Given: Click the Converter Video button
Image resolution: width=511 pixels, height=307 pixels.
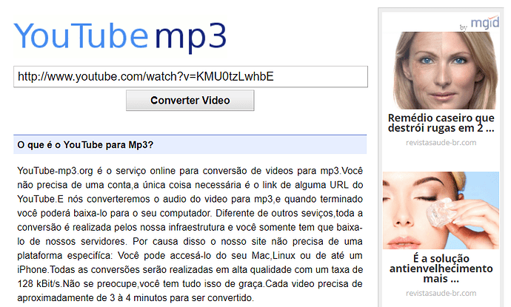Looking at the screenshot, I should click(x=190, y=101).
